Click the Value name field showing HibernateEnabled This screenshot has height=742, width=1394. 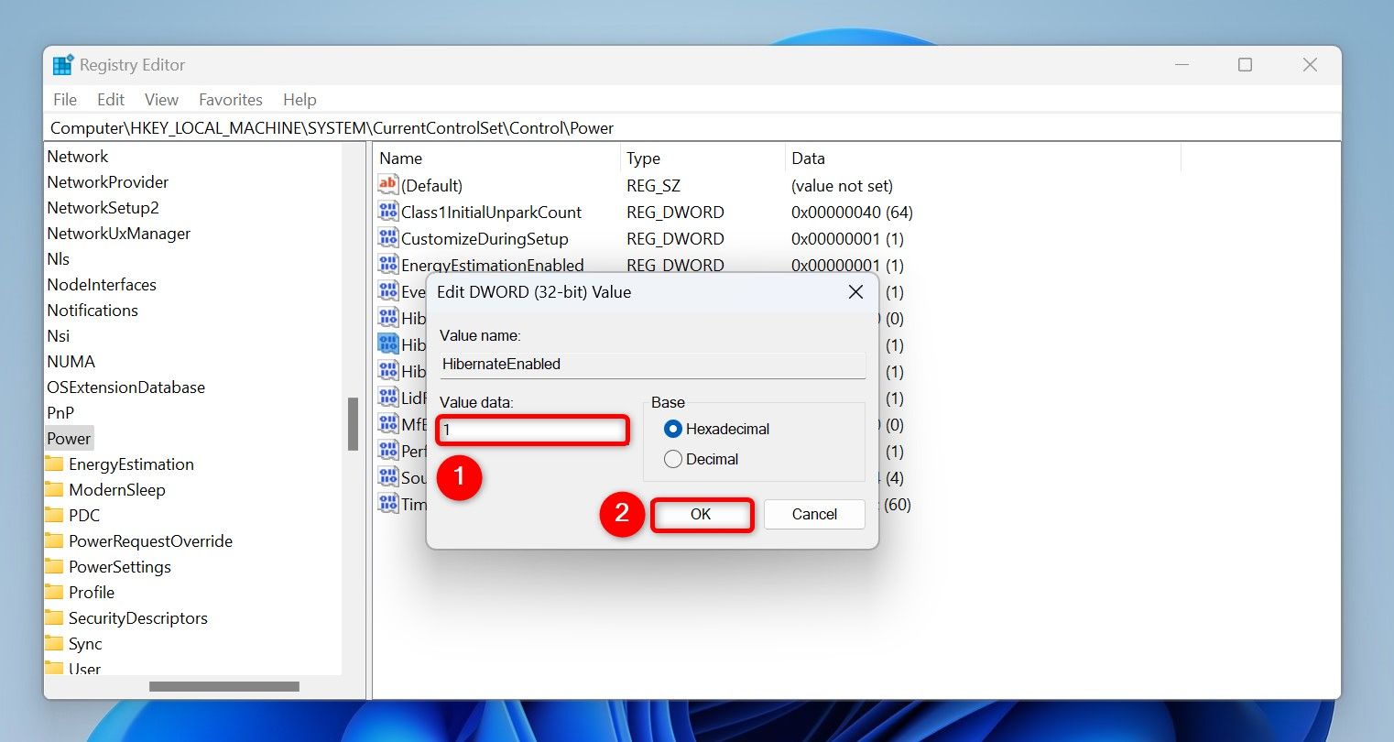[x=652, y=364]
